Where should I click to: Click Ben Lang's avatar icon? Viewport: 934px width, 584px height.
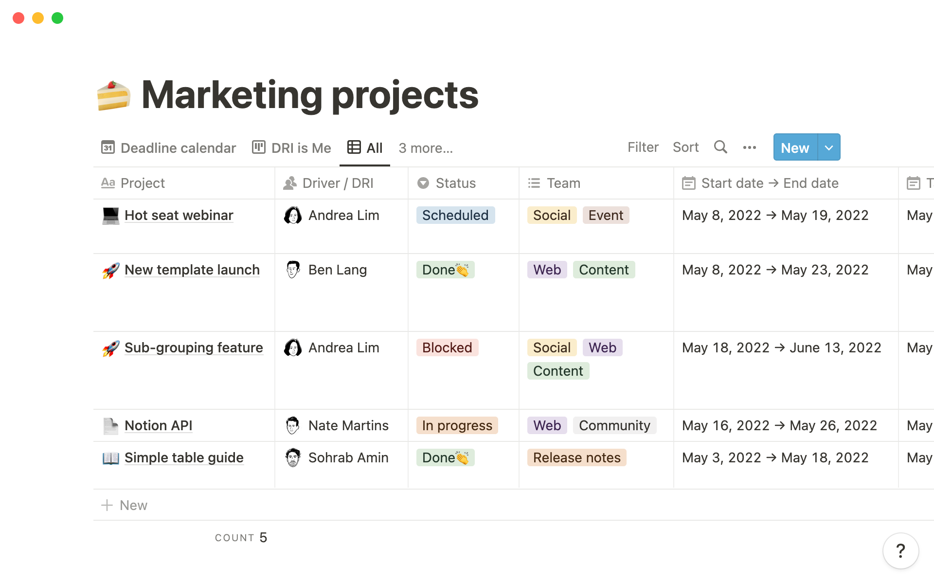[293, 270]
